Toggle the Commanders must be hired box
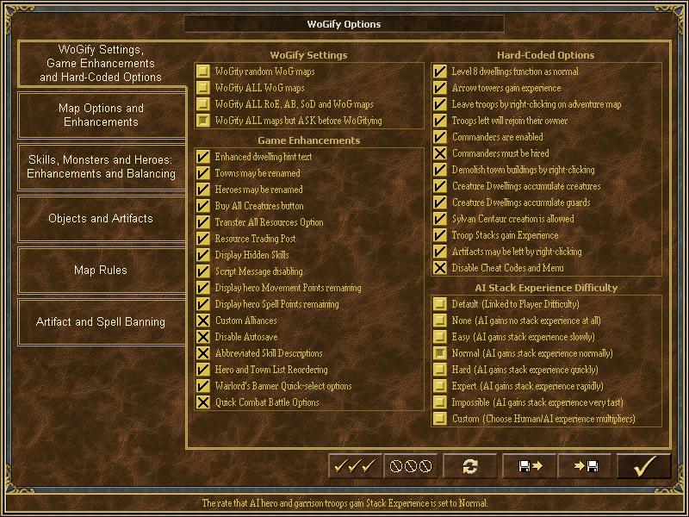Screen dimensions: 689x517 [x=440, y=153]
